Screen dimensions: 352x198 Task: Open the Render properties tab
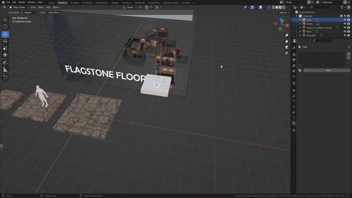294,54
